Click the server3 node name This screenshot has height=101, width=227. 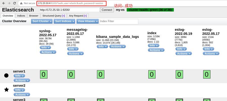(x=19, y=100)
